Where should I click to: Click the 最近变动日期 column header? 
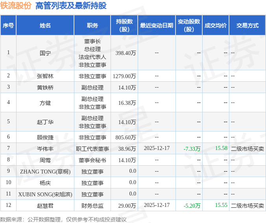pyautogui.click(x=157, y=26)
